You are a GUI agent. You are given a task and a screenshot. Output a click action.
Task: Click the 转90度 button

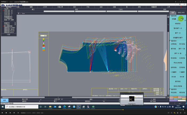pyautogui.click(x=182, y=77)
